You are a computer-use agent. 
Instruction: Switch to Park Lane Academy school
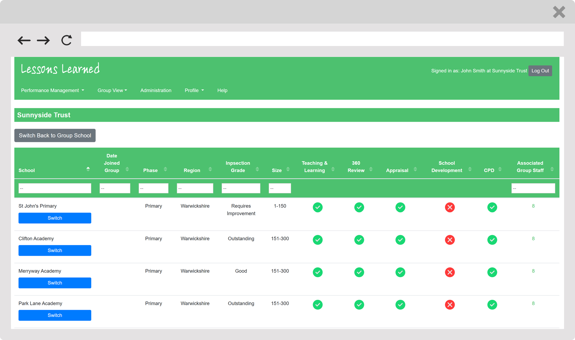[55, 315]
